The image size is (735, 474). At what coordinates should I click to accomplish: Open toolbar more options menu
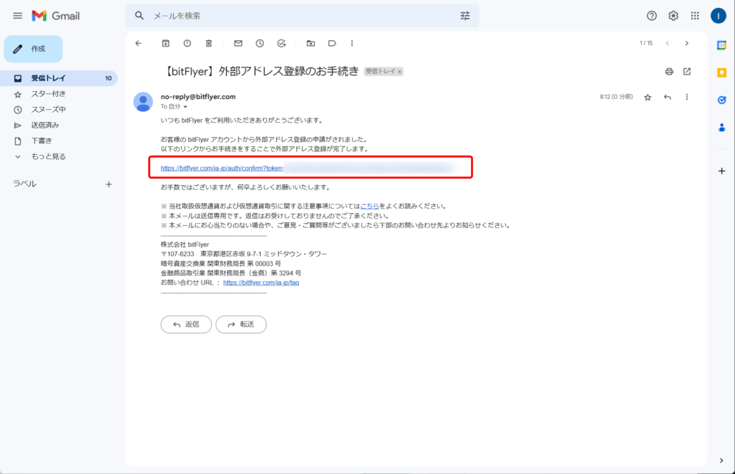pos(352,44)
